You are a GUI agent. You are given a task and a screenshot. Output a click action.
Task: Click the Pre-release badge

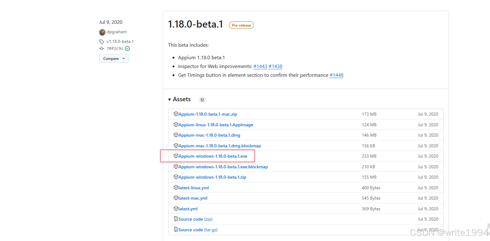pos(241,25)
